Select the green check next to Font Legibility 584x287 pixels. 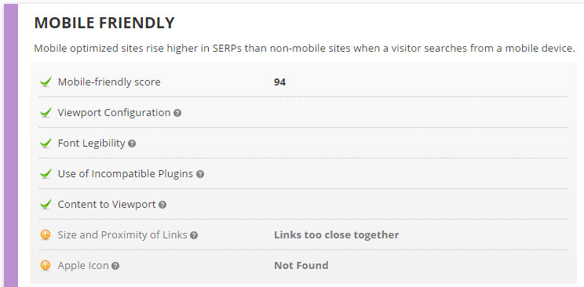46,143
